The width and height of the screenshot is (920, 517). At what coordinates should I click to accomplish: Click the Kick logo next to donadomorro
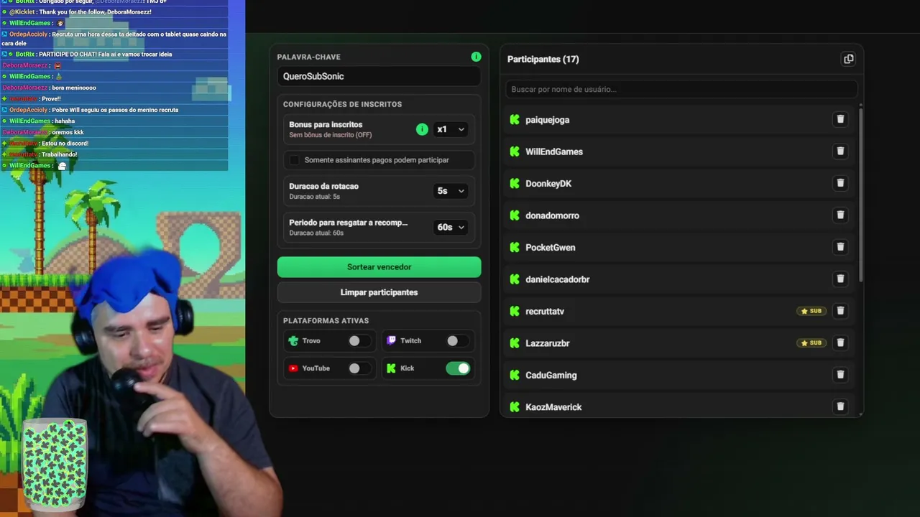point(515,215)
